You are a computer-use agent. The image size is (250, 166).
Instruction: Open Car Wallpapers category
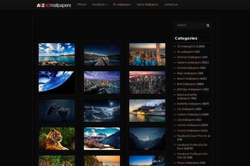click(186, 109)
